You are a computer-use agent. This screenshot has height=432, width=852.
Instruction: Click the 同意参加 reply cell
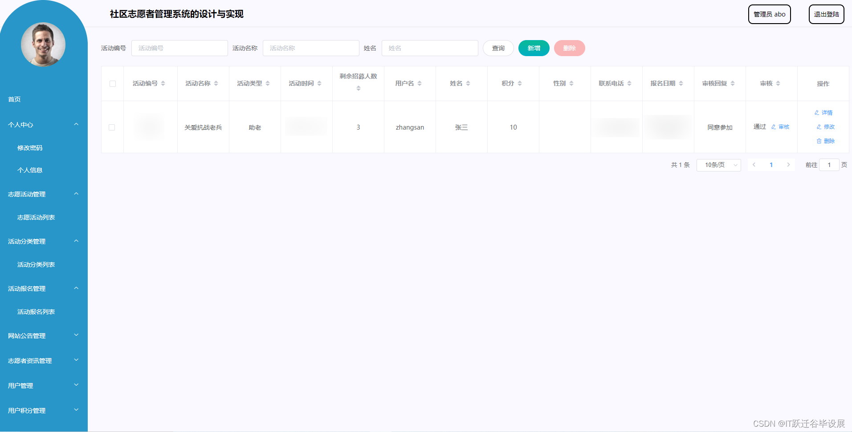(720, 127)
